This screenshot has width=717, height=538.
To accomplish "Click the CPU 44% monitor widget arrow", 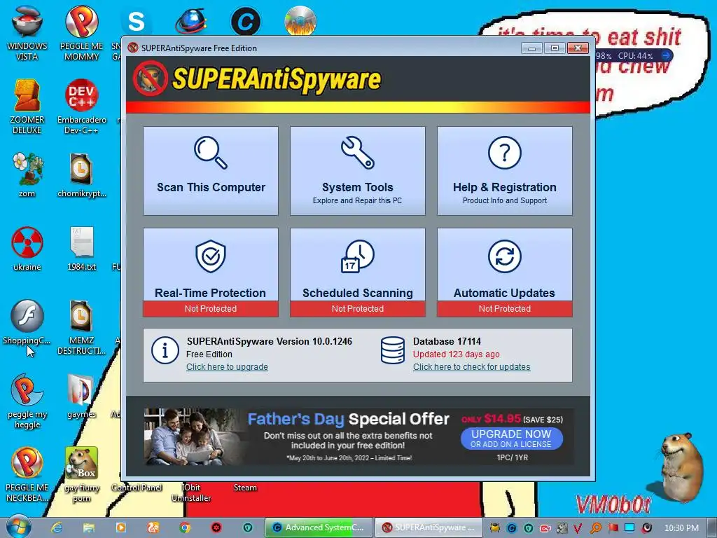I will click(x=666, y=55).
